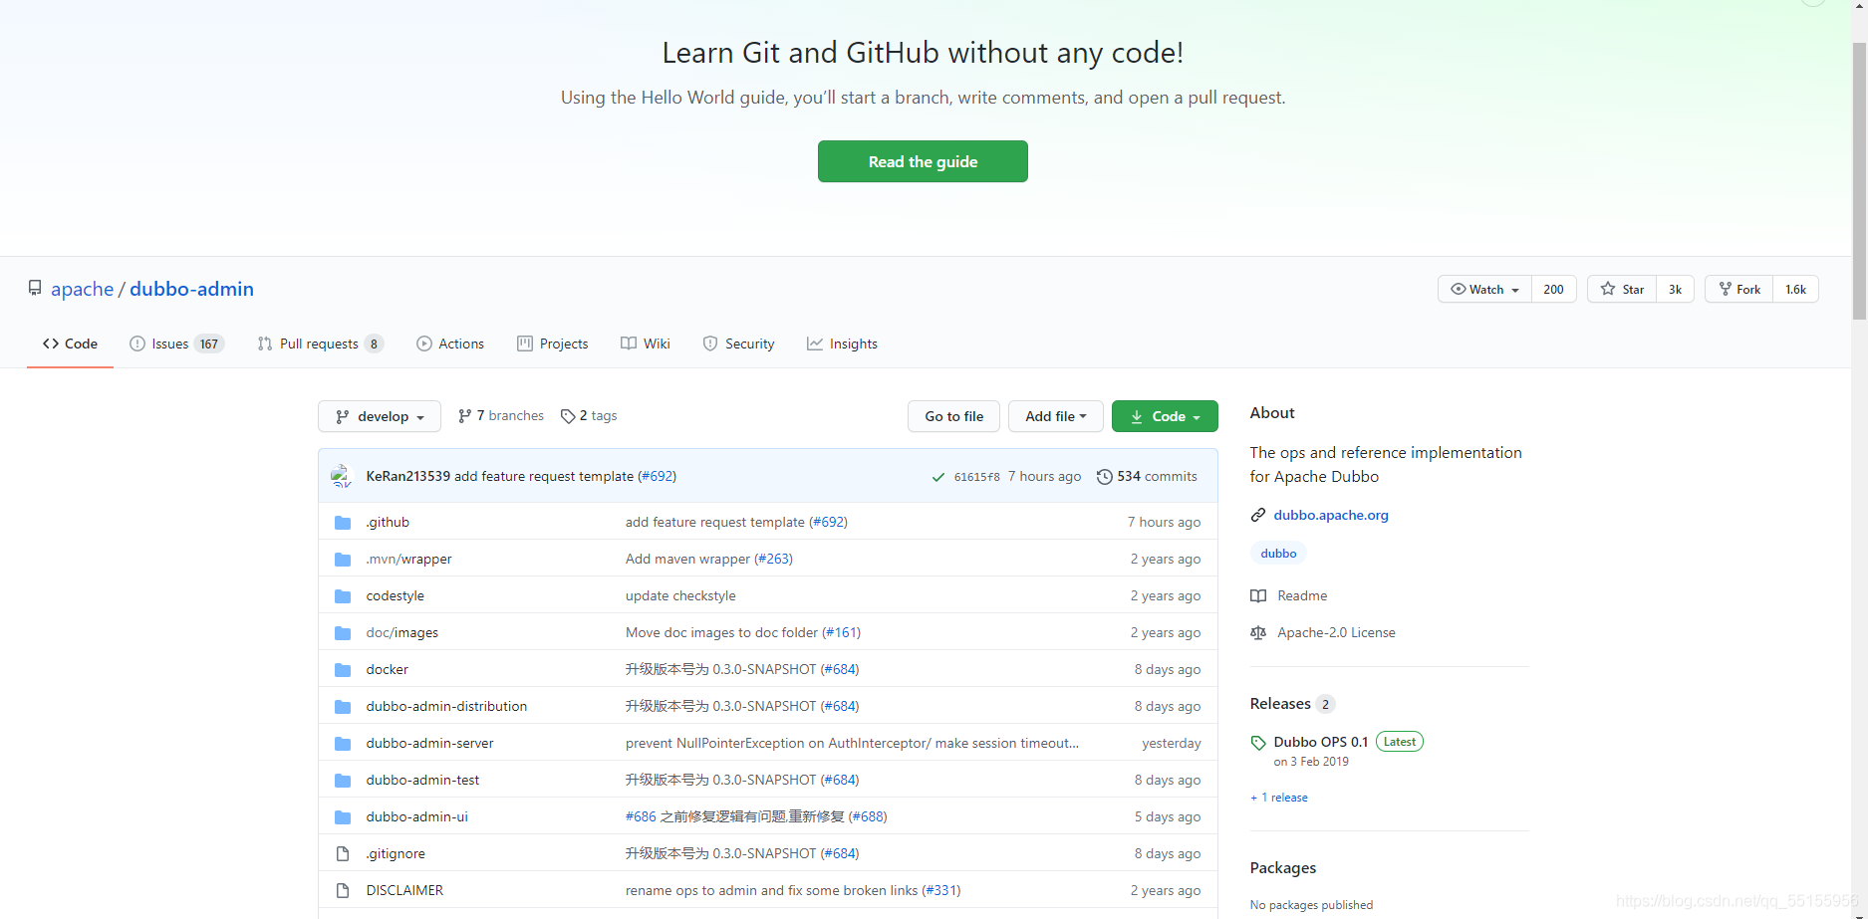Click the link icon beside dubbo.apache.org
The image size is (1868, 919).
tap(1258, 515)
